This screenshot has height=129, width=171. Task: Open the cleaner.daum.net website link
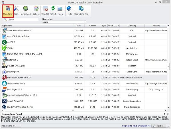point(156,72)
